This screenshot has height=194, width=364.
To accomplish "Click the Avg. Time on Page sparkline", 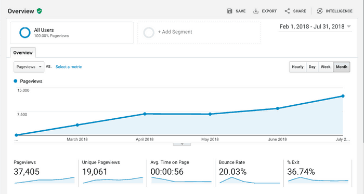I will pos(181,180).
